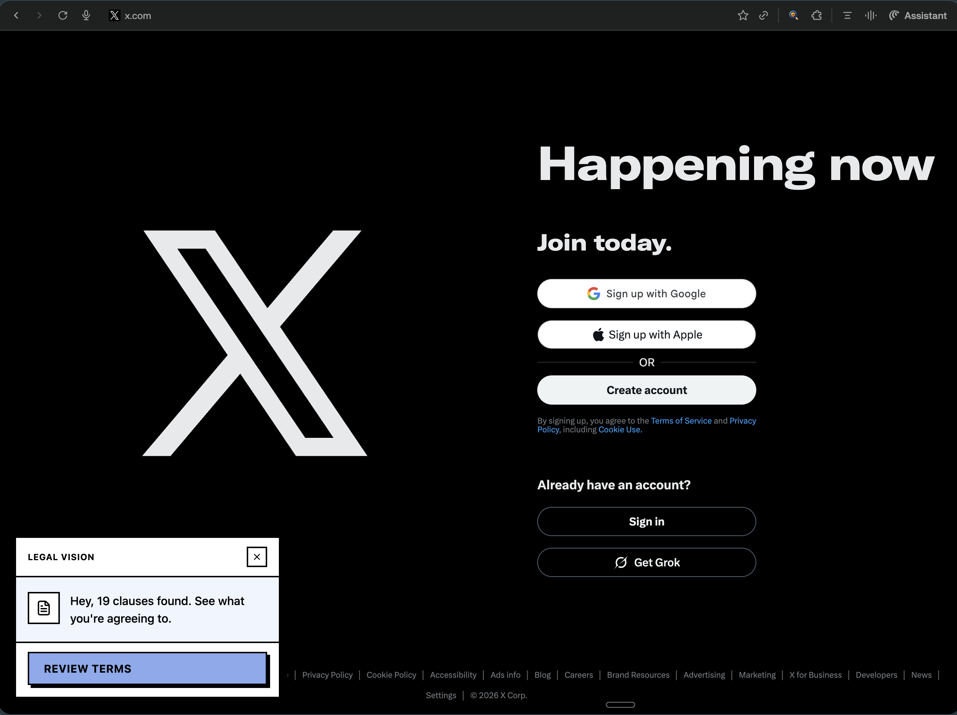Copy page link via chain icon

coord(764,16)
